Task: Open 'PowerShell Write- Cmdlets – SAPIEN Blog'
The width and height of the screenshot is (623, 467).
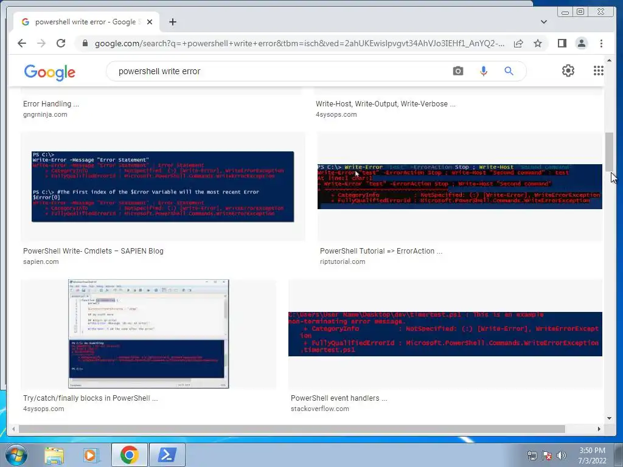Action: click(x=93, y=251)
